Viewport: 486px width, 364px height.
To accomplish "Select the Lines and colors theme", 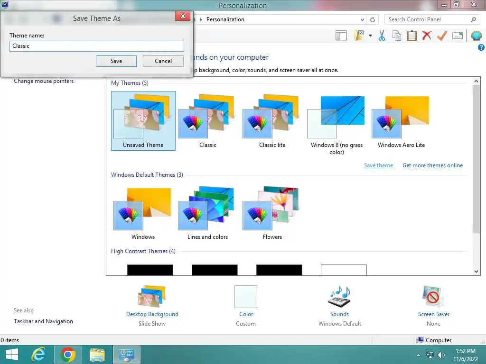I will pos(208,213).
